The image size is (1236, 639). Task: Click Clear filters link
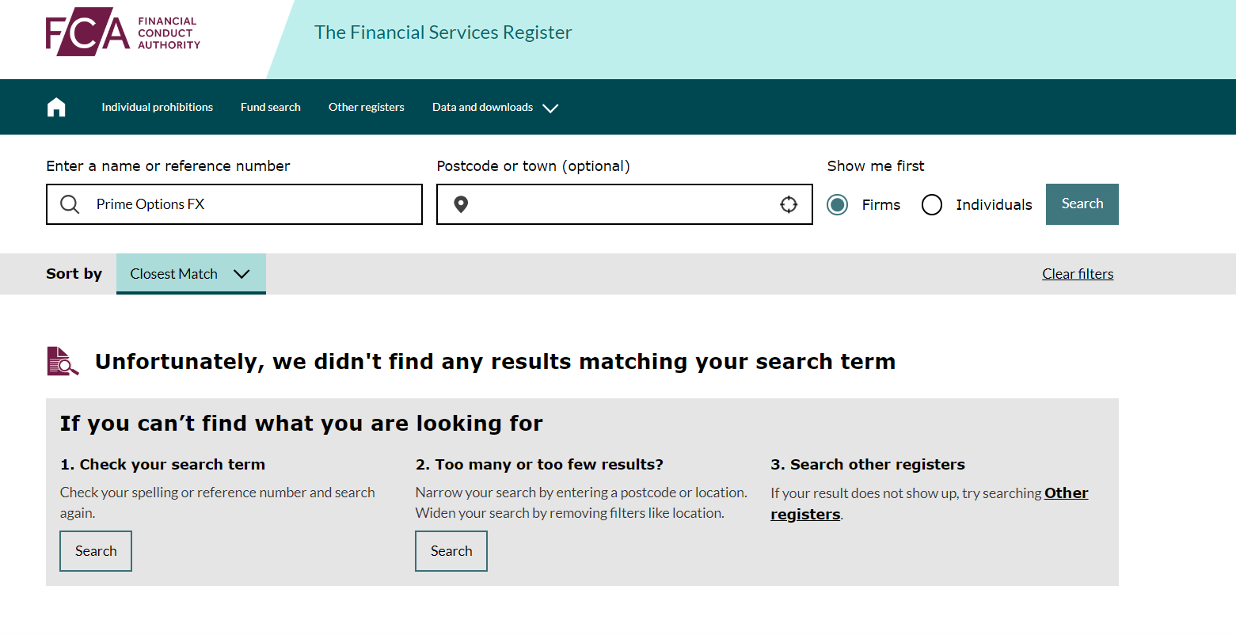click(1078, 274)
